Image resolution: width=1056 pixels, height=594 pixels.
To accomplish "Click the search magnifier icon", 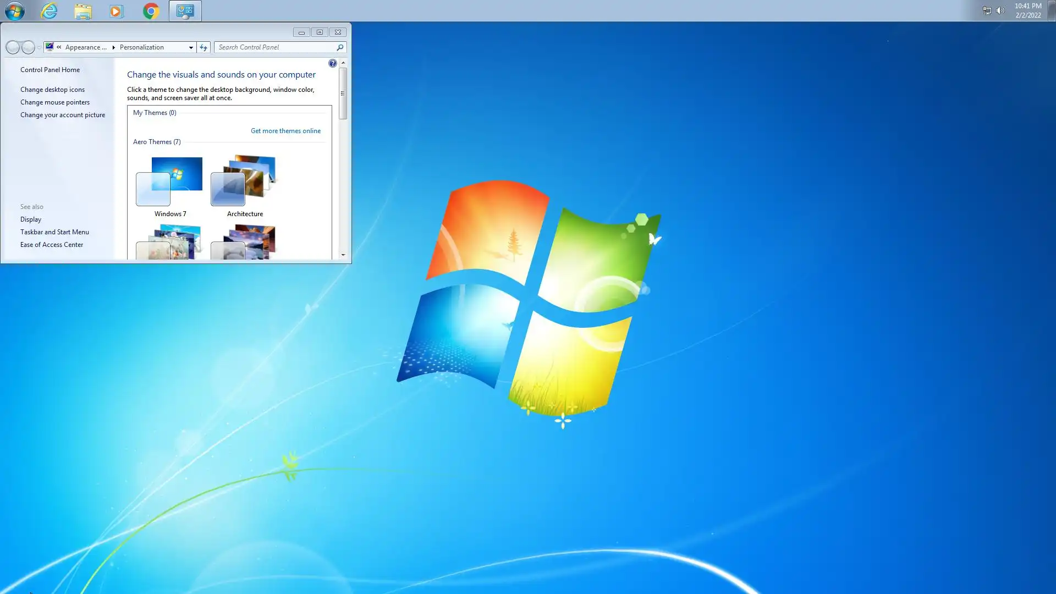I will click(x=340, y=47).
